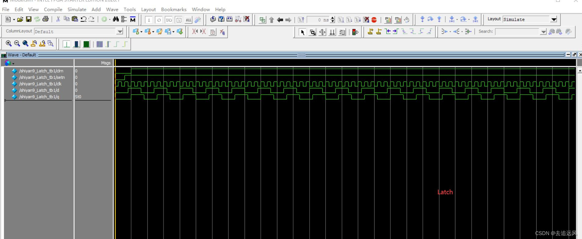Open the New file dropdown arrow
582x239 pixels.
tap(14, 20)
